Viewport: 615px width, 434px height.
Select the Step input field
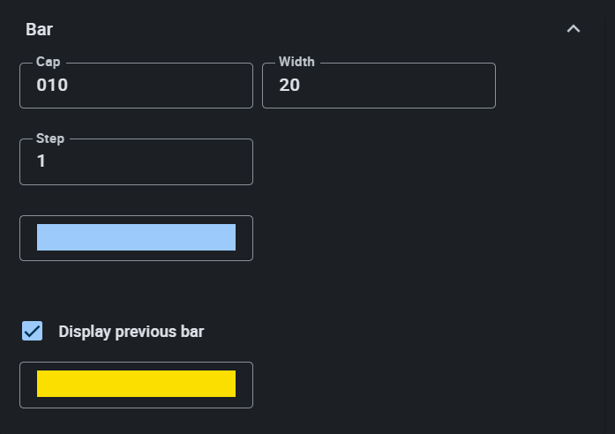136,162
